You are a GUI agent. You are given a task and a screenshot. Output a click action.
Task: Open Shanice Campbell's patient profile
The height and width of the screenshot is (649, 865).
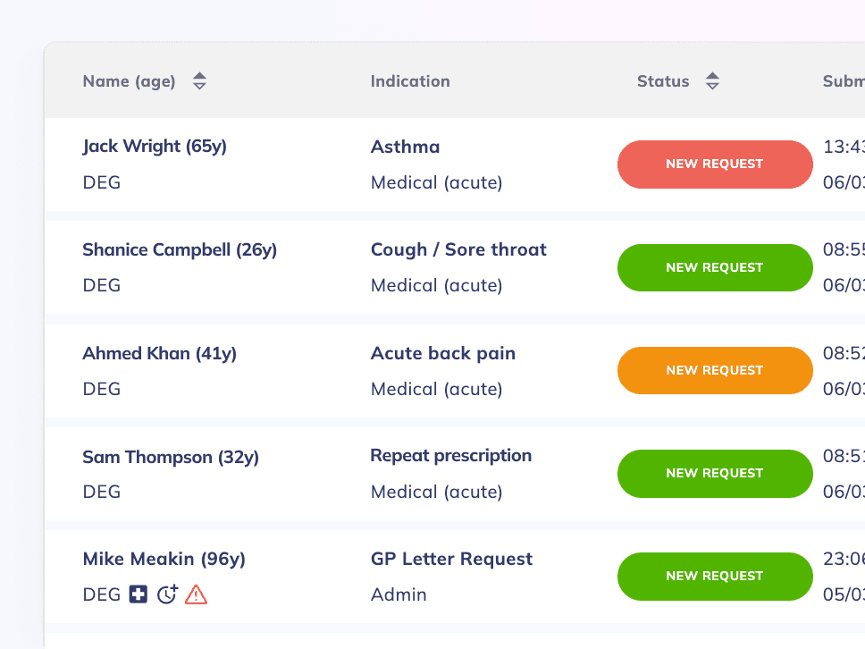coord(180,249)
